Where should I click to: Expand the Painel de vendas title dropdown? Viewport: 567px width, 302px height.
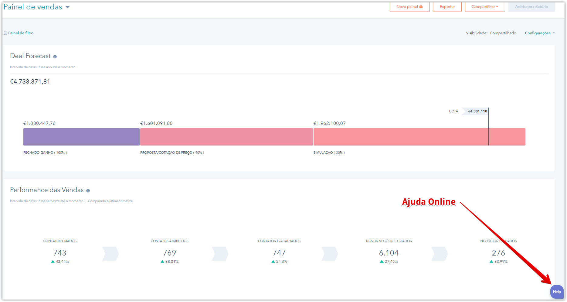(67, 7)
